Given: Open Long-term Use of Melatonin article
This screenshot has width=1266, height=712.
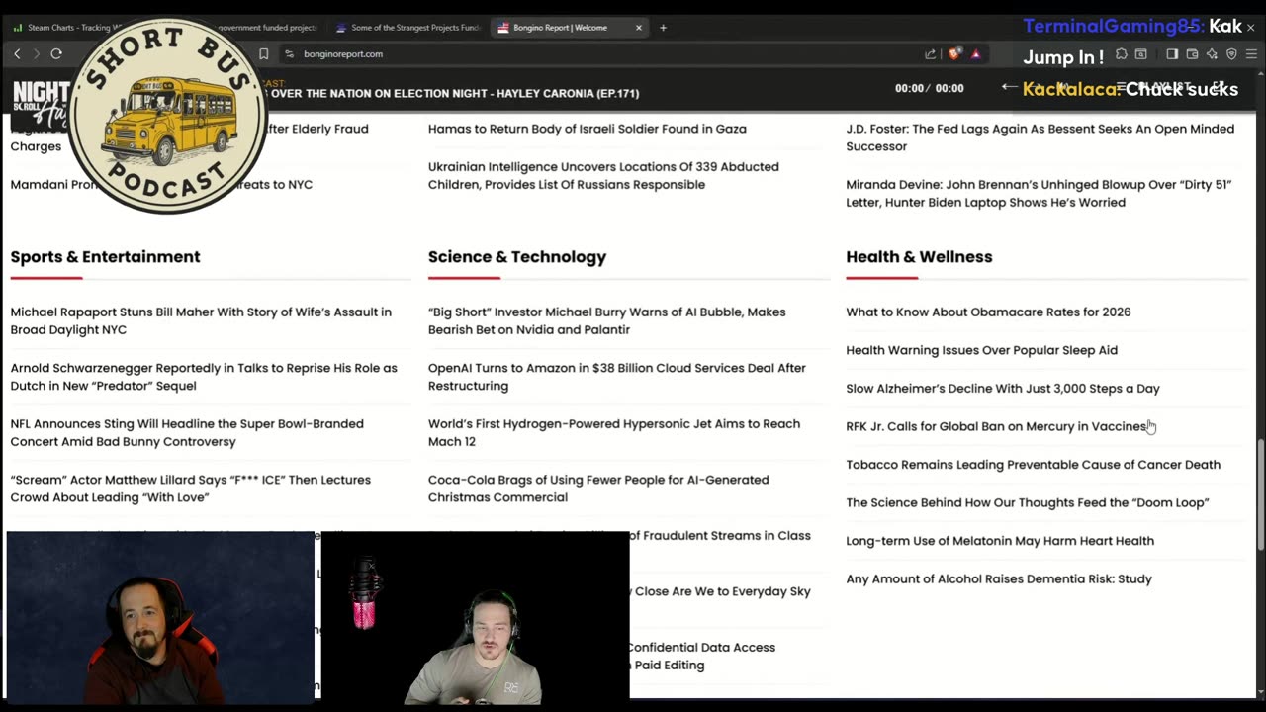Looking at the screenshot, I should tap(1000, 541).
